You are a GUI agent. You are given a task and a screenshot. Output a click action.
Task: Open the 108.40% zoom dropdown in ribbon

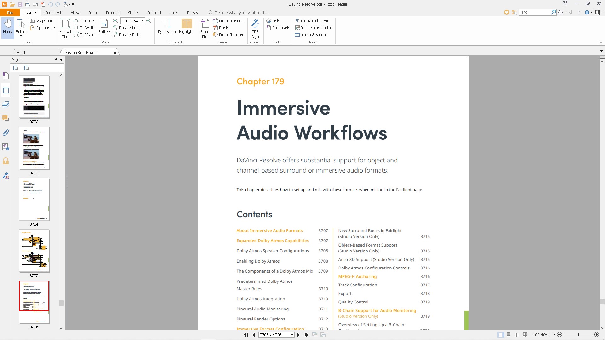[x=142, y=21]
